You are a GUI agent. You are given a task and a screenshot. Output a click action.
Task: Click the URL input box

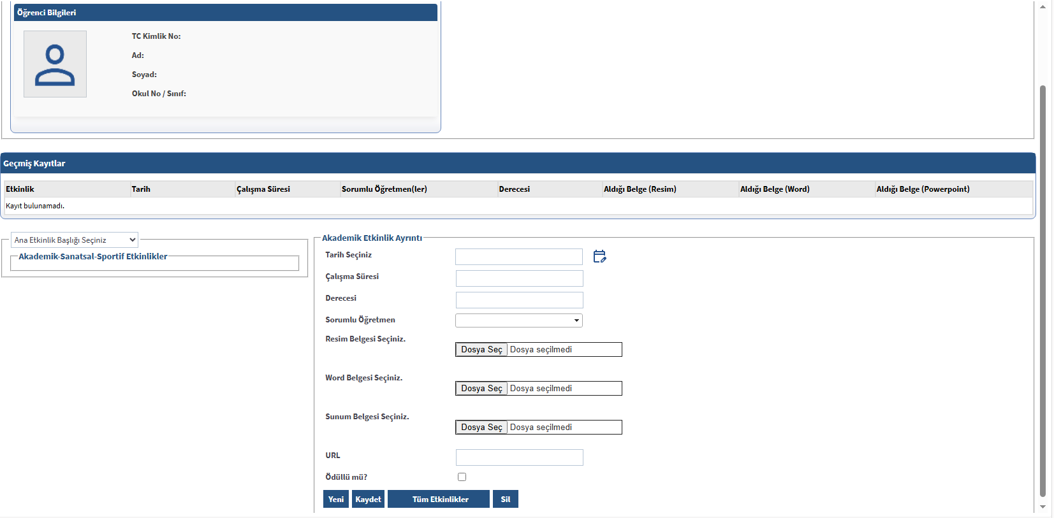point(519,457)
